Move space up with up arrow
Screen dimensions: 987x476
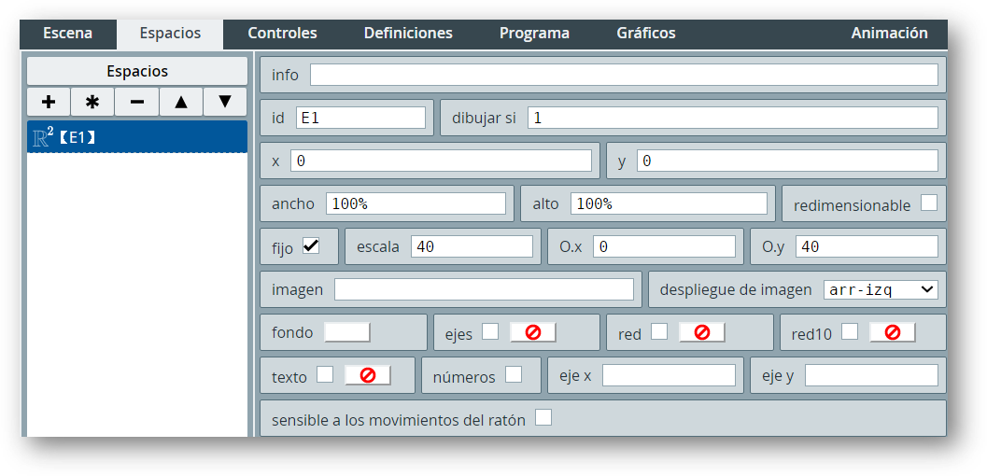click(x=181, y=102)
